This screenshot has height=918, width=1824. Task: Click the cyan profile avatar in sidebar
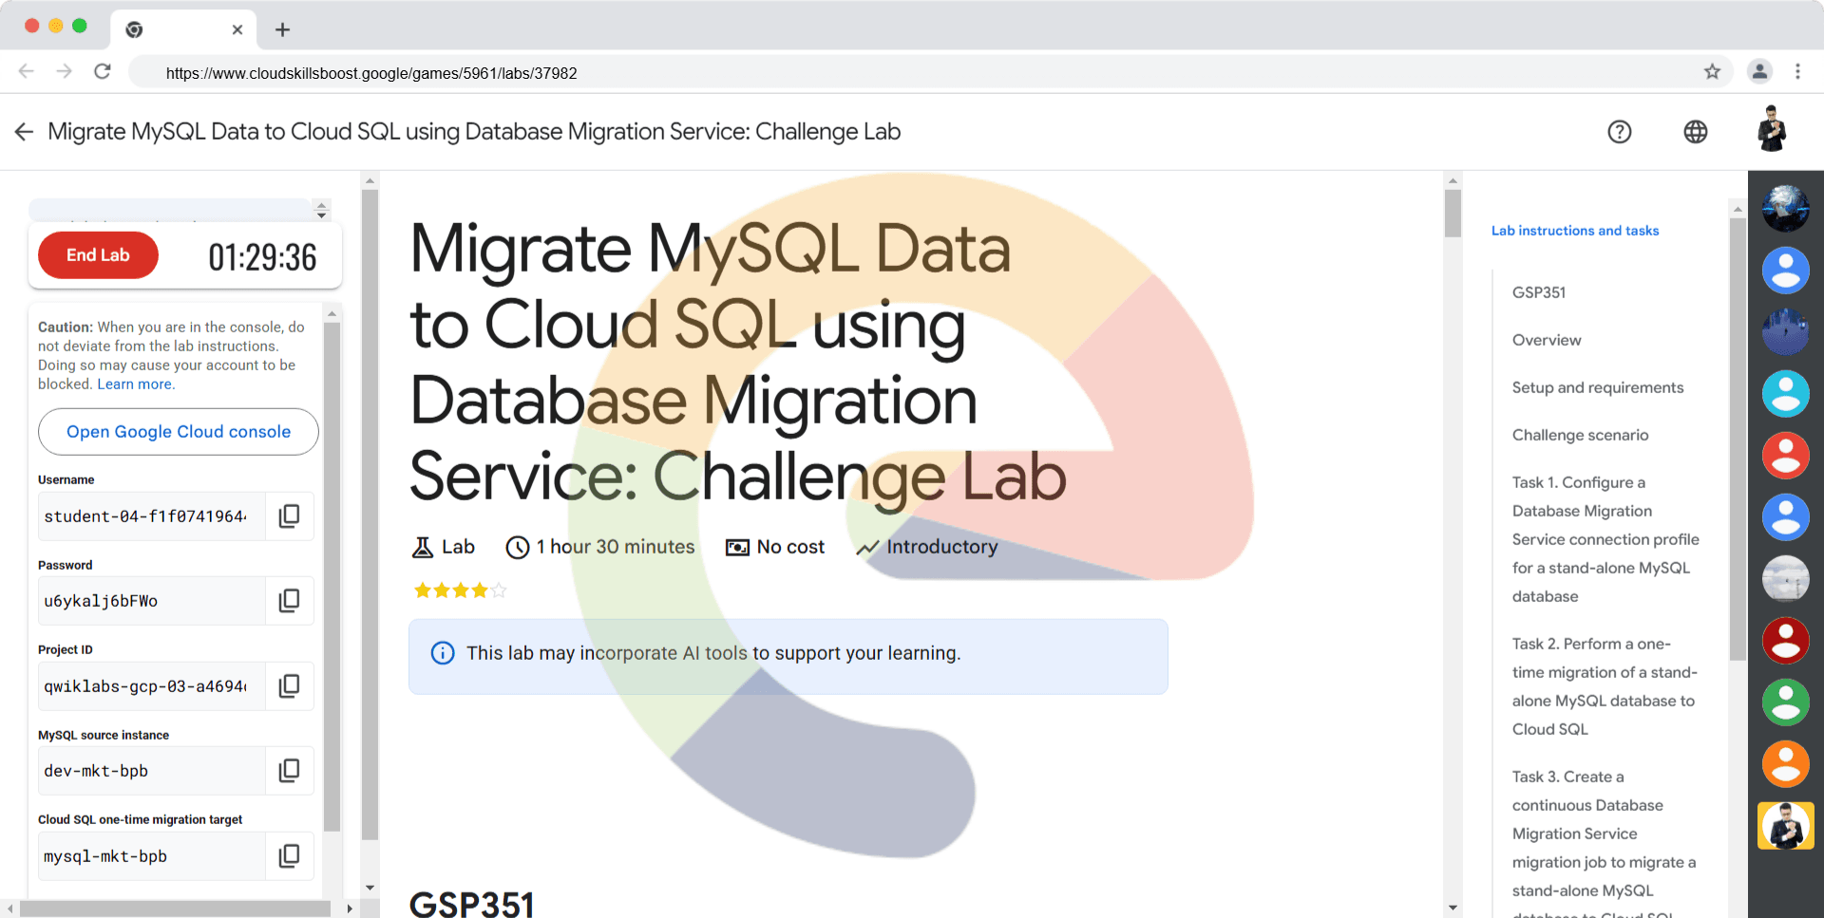coord(1786,394)
